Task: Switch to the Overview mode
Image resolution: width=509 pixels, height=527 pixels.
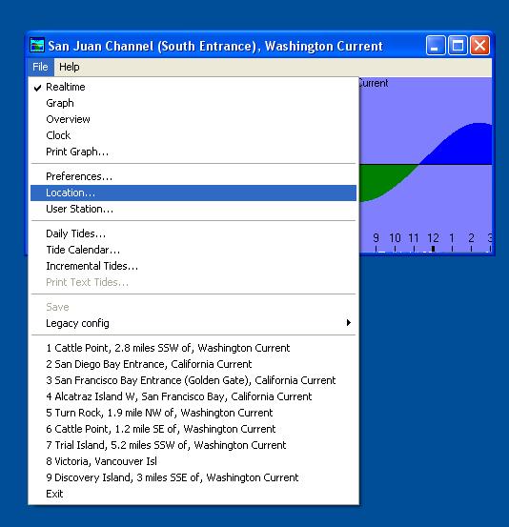Action: point(193,119)
